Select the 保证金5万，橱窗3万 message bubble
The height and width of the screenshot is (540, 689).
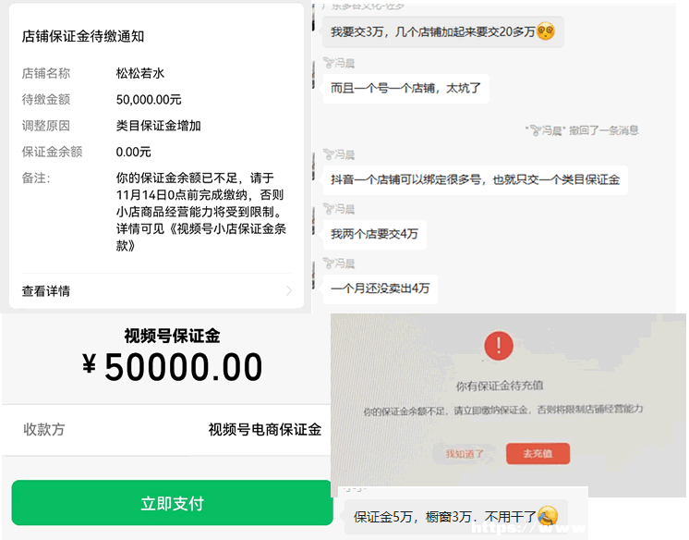click(x=455, y=516)
